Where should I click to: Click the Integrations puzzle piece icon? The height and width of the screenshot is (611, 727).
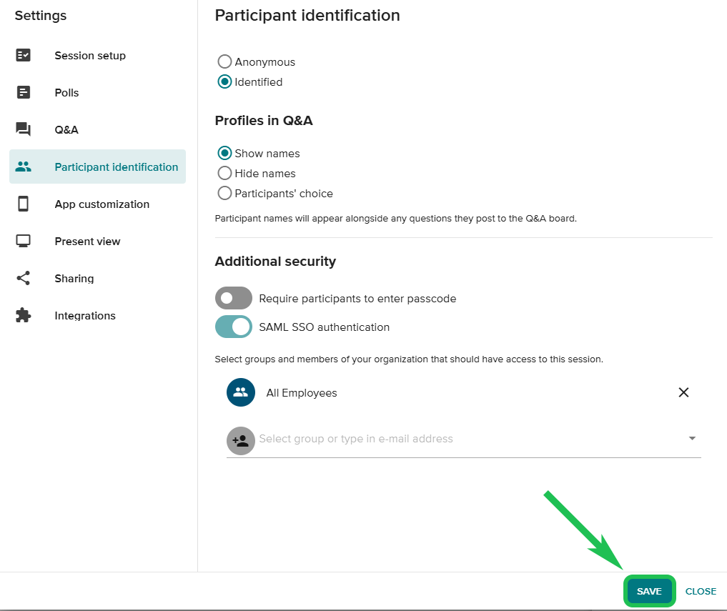click(x=24, y=316)
